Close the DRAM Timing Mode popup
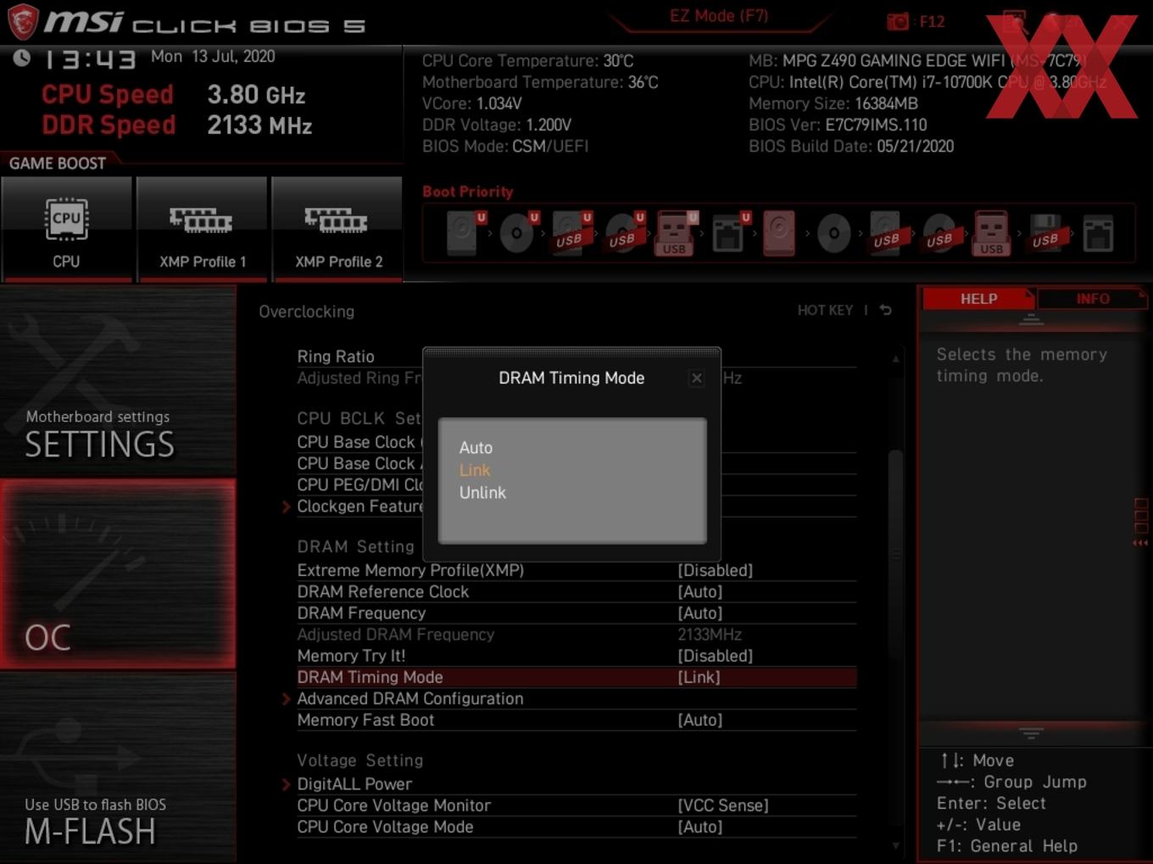The image size is (1153, 864). pyautogui.click(x=696, y=378)
